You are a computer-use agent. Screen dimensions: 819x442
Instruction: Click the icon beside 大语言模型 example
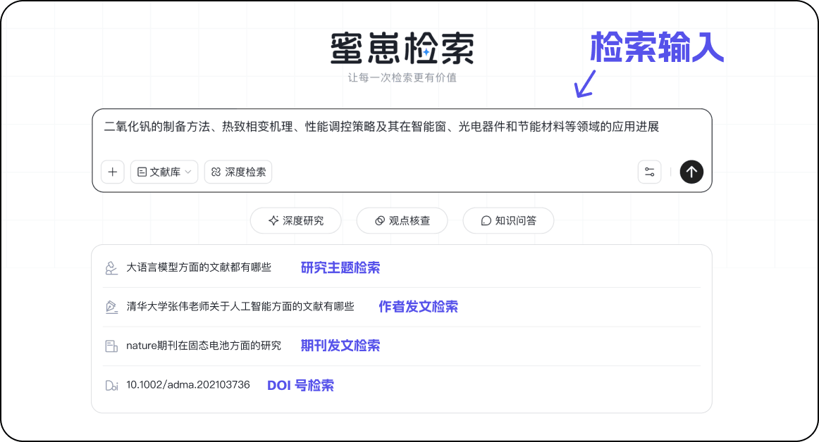111,267
